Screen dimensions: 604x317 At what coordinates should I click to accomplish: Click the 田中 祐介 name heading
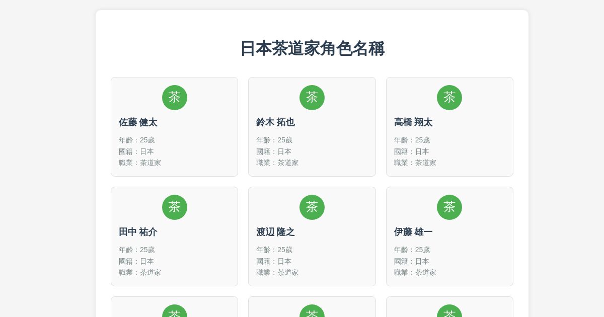138,232
